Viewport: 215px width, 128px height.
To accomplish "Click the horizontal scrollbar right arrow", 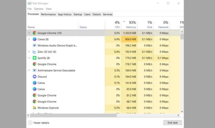I will point(178,115).
